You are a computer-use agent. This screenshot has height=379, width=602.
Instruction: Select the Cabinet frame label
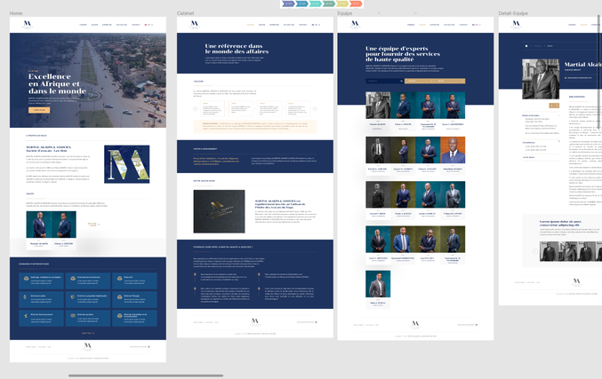187,13
